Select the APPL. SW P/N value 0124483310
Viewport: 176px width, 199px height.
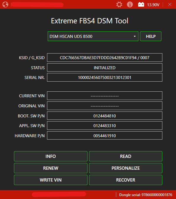click(x=105, y=126)
